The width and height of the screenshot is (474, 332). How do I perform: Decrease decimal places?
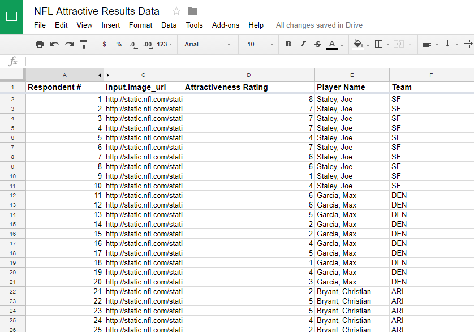tap(133, 45)
